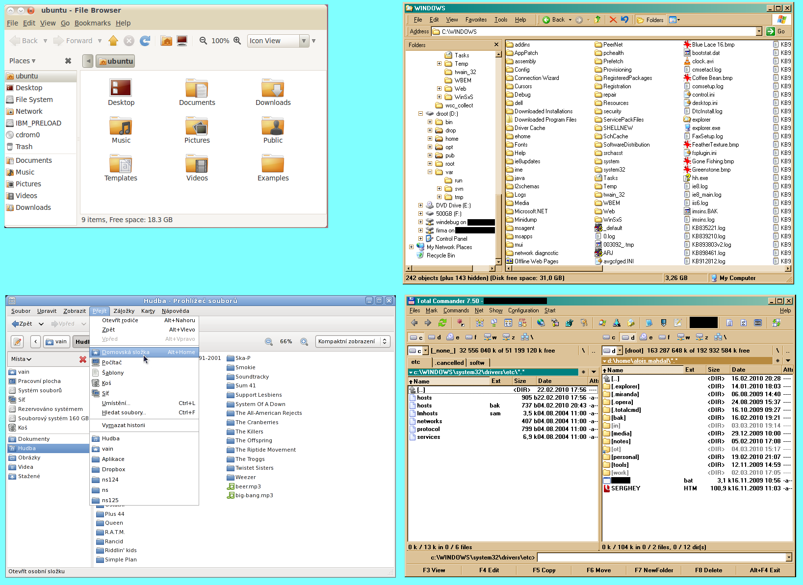The height and width of the screenshot is (585, 803).
Task: Close the Místa sidebar with the red X
Action: point(83,359)
